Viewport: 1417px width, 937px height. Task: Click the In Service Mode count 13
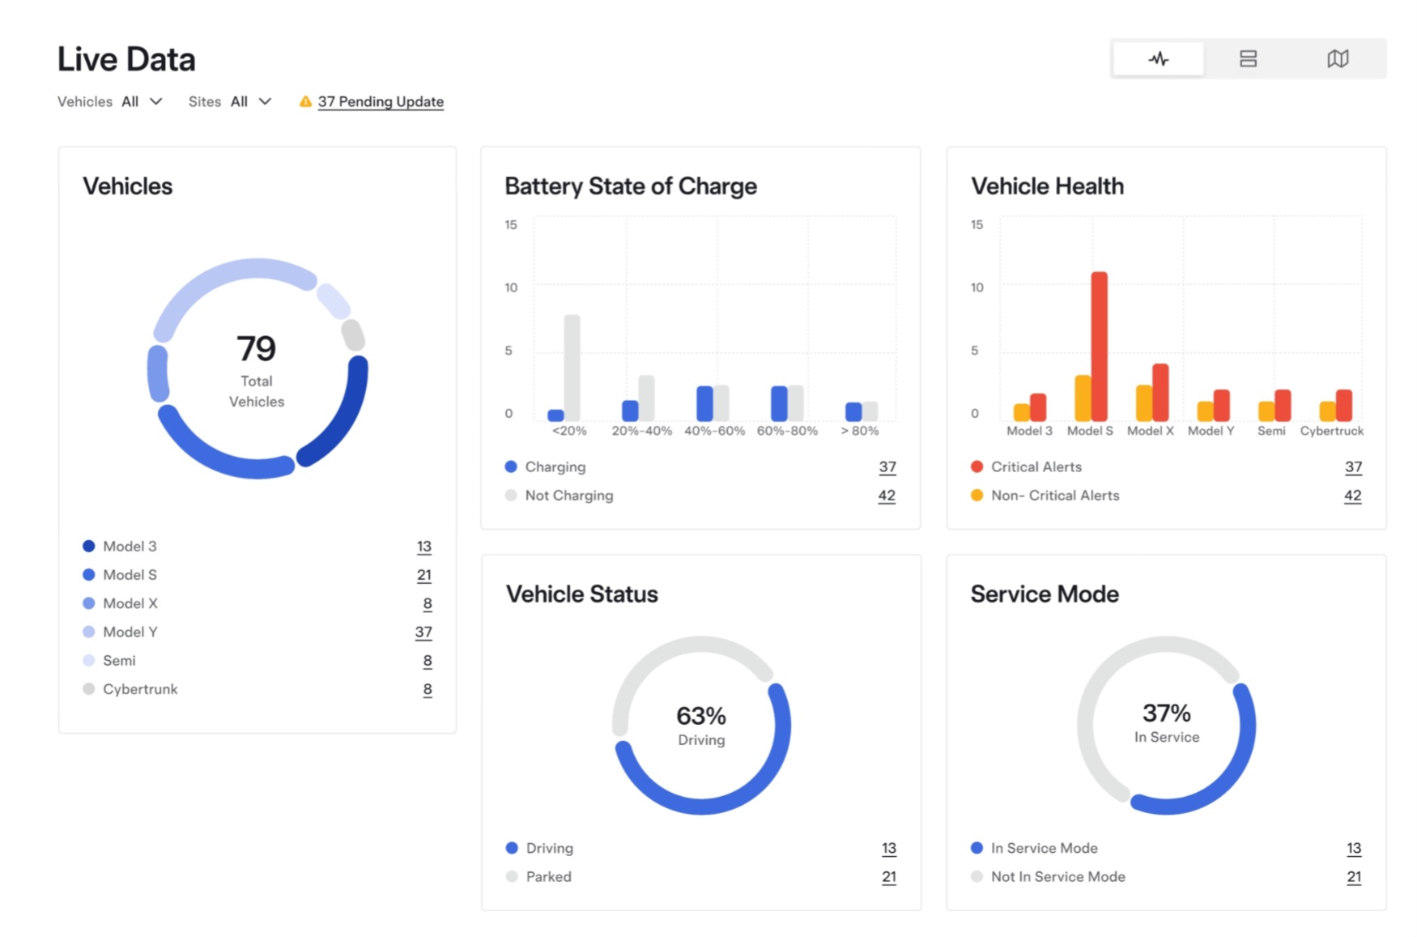pyautogui.click(x=1354, y=849)
